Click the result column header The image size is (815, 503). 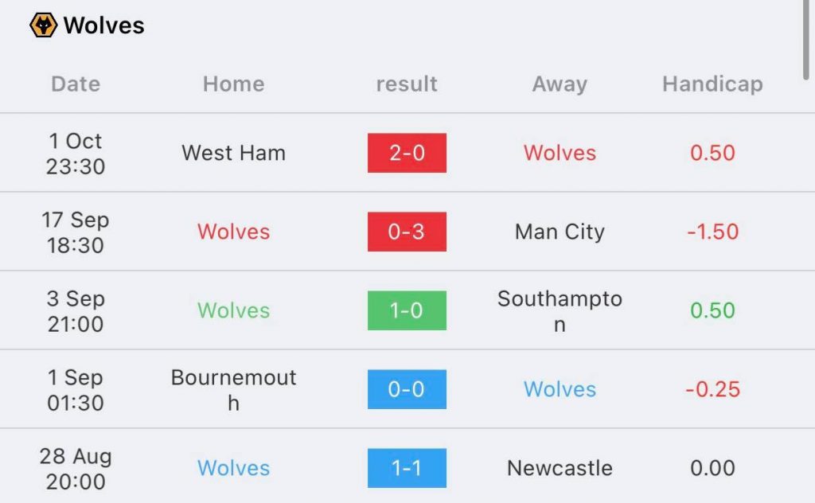pyautogui.click(x=407, y=84)
